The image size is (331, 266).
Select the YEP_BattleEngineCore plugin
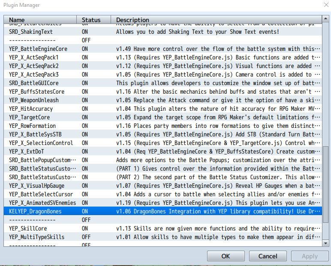coord(163,49)
